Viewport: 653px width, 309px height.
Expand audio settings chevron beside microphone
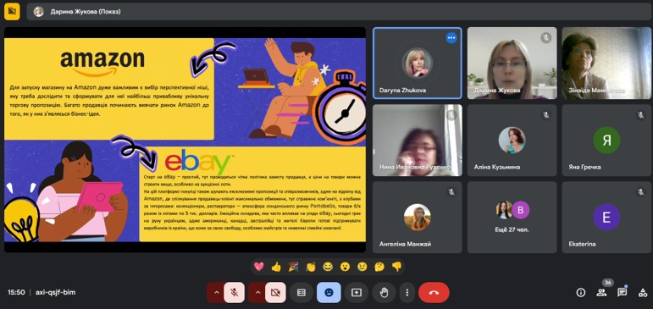(x=216, y=292)
